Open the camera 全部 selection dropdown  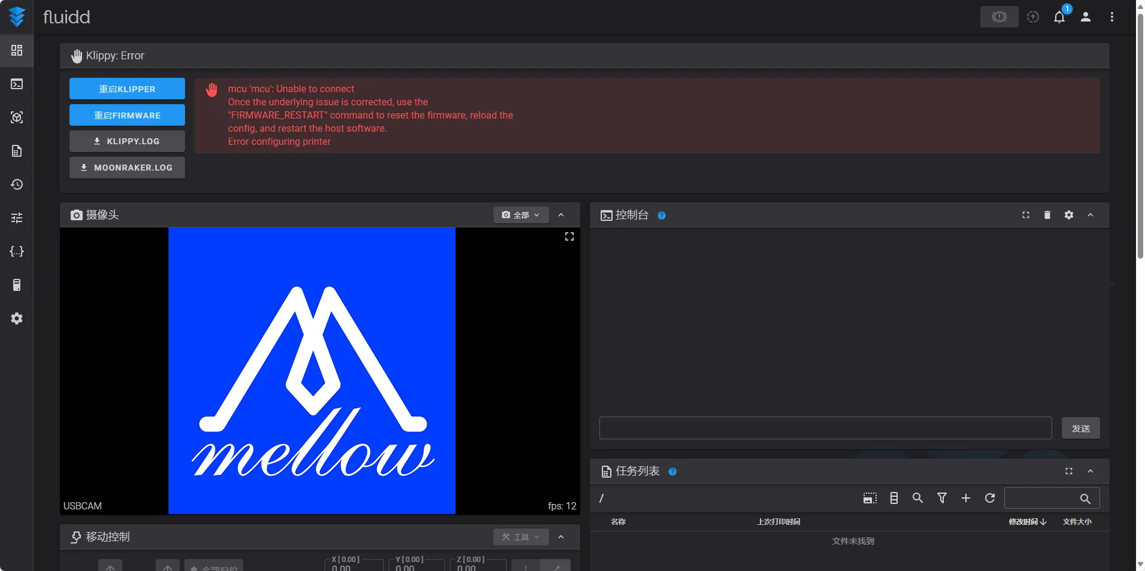coord(521,215)
